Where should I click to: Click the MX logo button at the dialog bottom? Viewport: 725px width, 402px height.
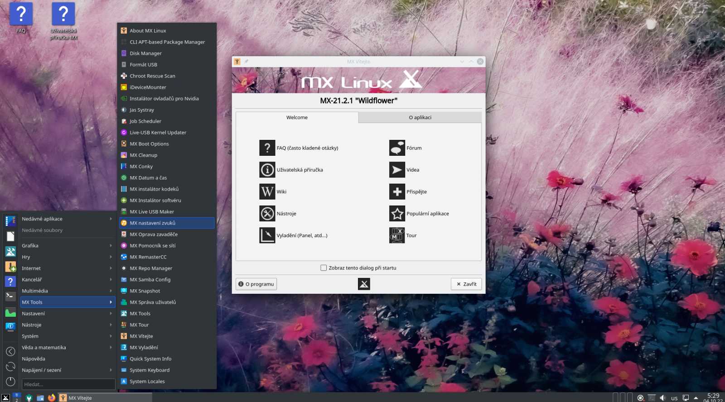[364, 284]
